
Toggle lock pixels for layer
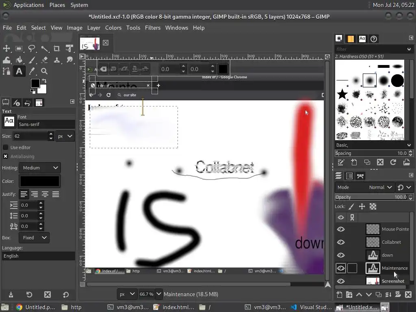pyautogui.click(x=351, y=206)
